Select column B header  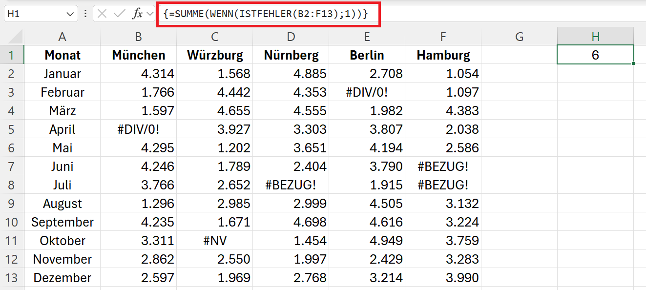tap(139, 37)
